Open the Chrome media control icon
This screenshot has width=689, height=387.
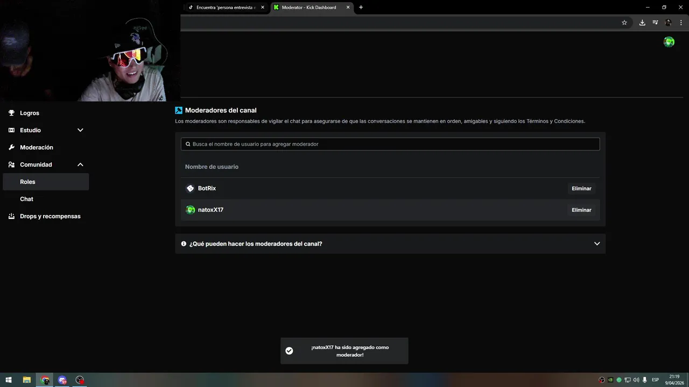(x=655, y=23)
